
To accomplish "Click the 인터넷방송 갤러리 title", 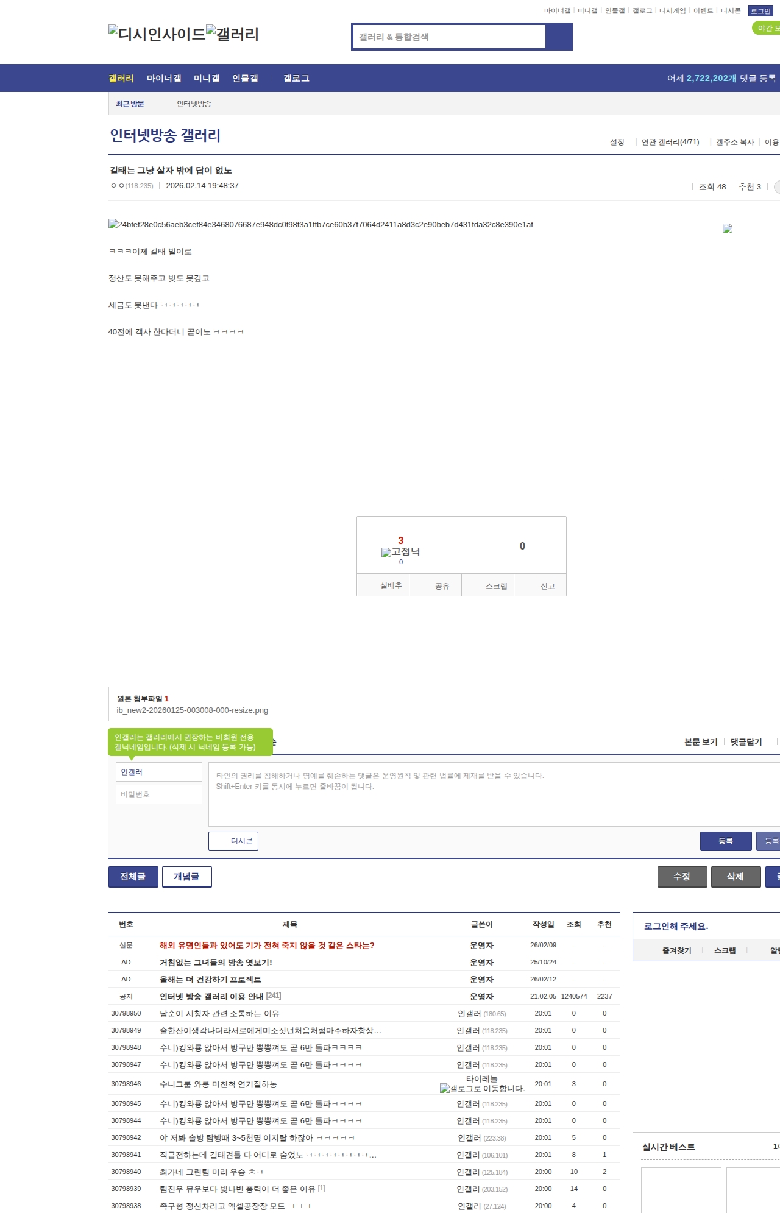I will 165,135.
